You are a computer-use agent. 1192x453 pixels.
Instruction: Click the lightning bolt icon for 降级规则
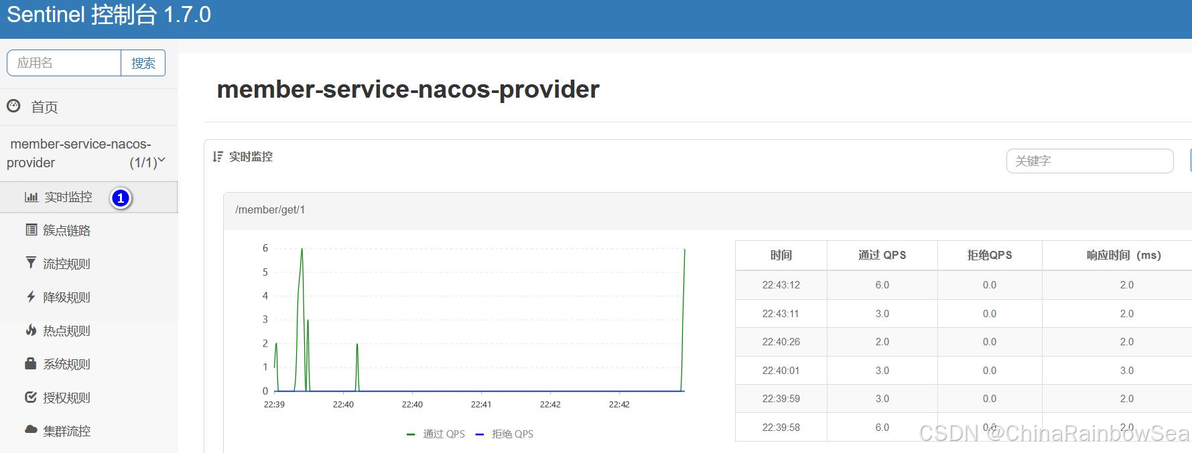tap(31, 296)
